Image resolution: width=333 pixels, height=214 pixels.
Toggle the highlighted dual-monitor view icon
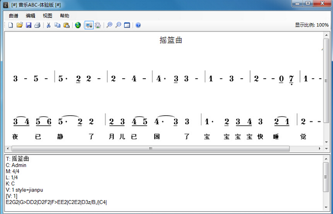(89, 25)
